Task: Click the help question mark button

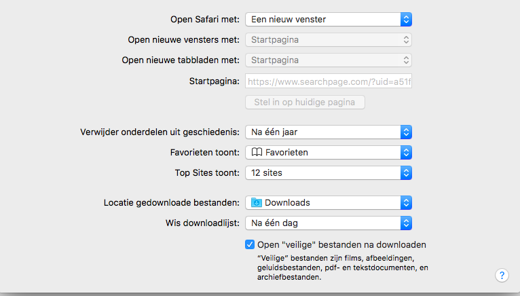Action: (502, 275)
